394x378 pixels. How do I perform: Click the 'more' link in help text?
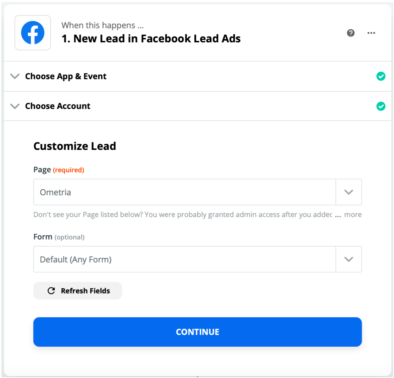[x=353, y=215]
